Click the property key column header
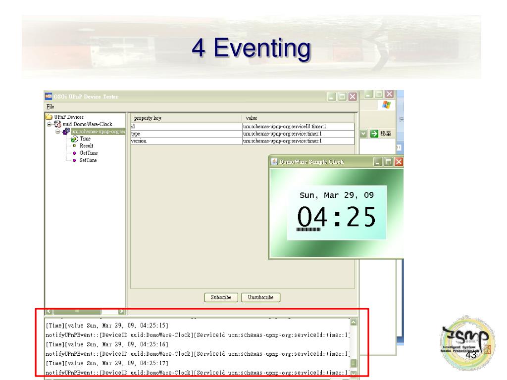This screenshot has width=507, height=380. (x=186, y=118)
